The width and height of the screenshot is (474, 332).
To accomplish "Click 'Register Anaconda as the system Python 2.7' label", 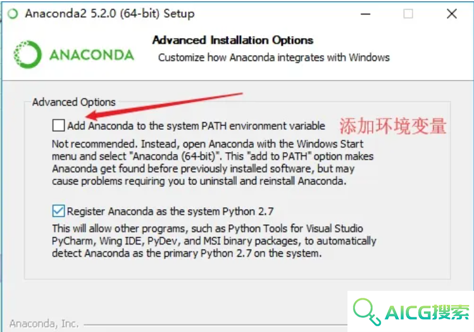I will (x=170, y=211).
